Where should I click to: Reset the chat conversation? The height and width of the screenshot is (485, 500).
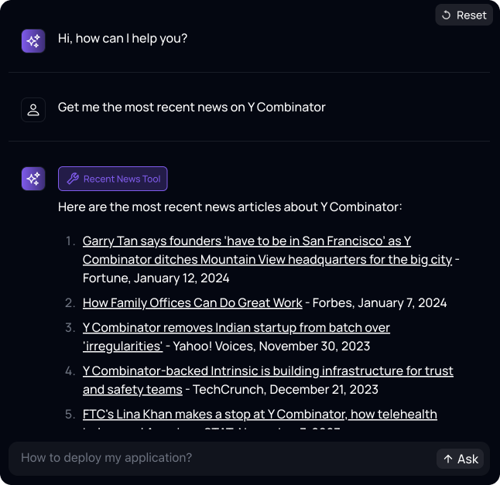(x=464, y=15)
